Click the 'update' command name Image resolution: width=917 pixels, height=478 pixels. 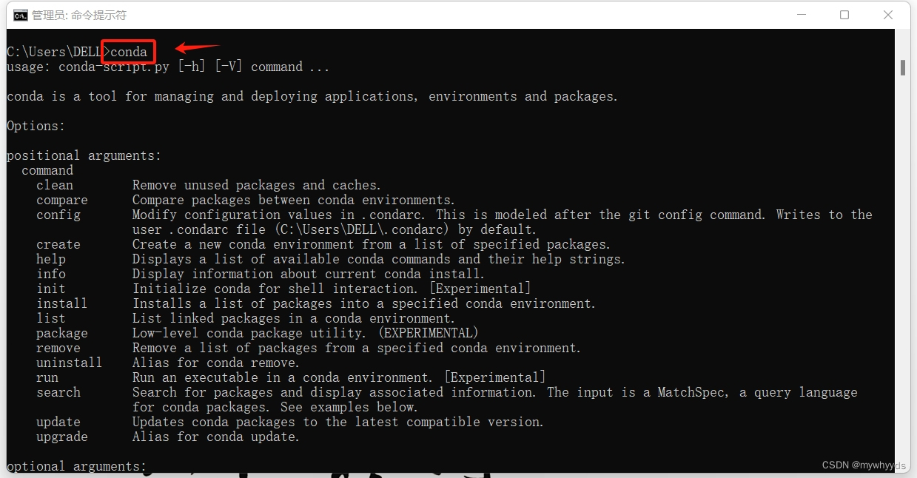click(58, 422)
